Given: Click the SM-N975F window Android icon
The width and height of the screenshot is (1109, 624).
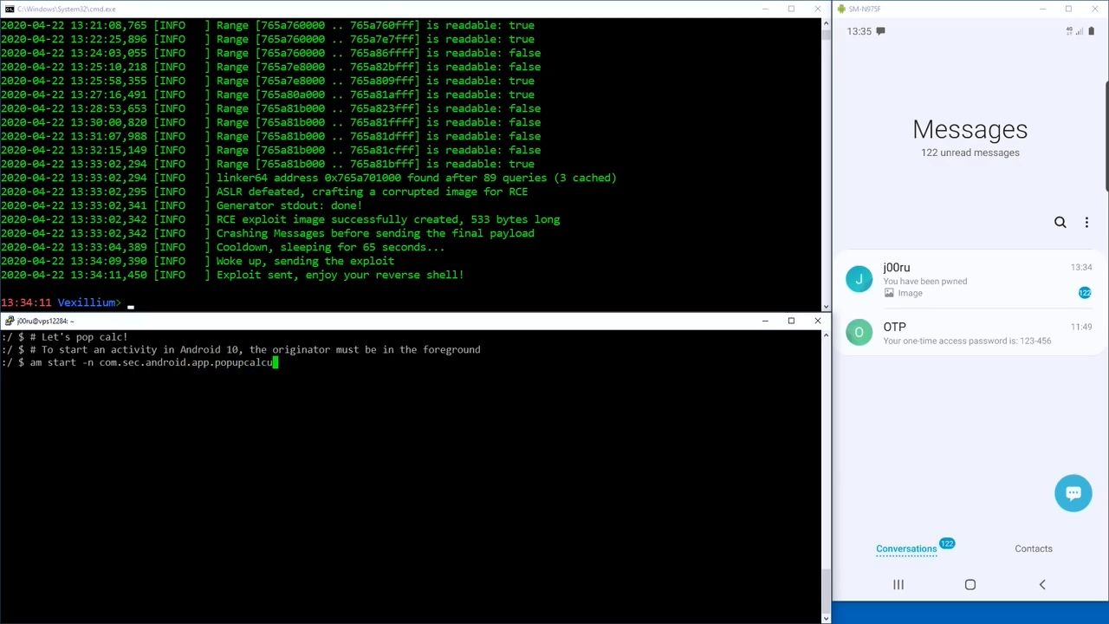Looking at the screenshot, I should 840,9.
